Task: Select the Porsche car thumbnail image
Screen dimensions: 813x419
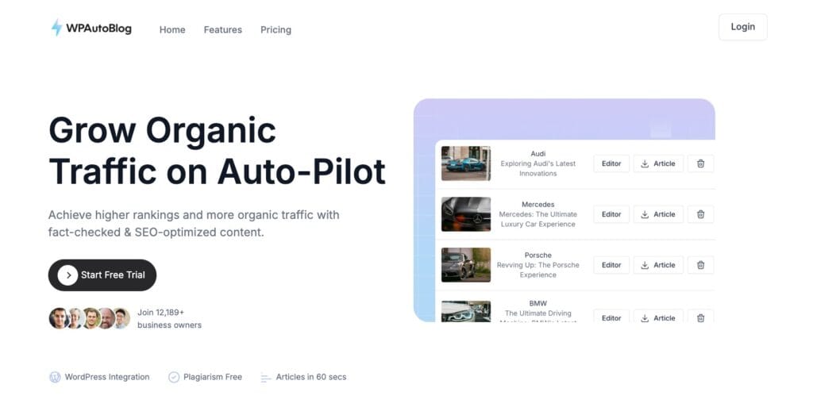Action: tap(466, 265)
